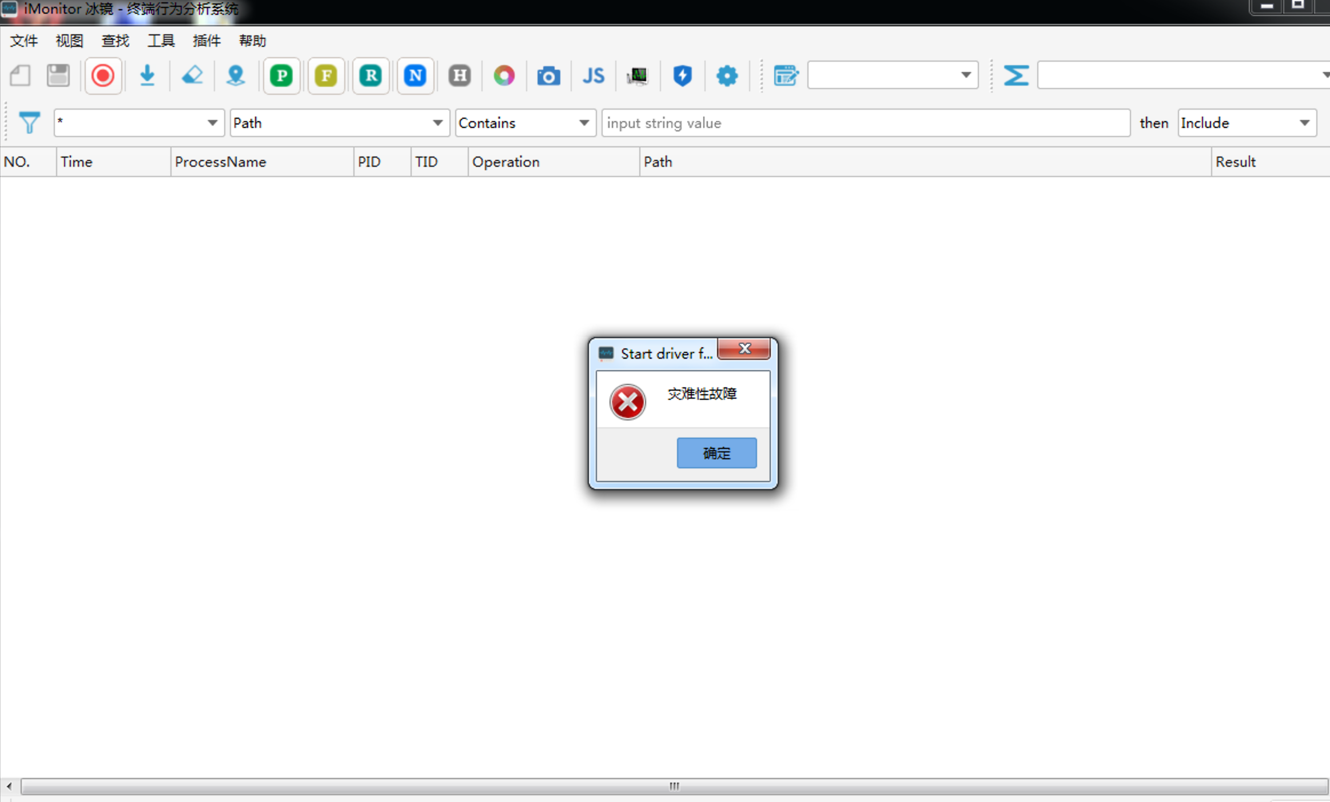Clear events using the eraser icon
This screenshot has width=1330, height=802.
192,75
